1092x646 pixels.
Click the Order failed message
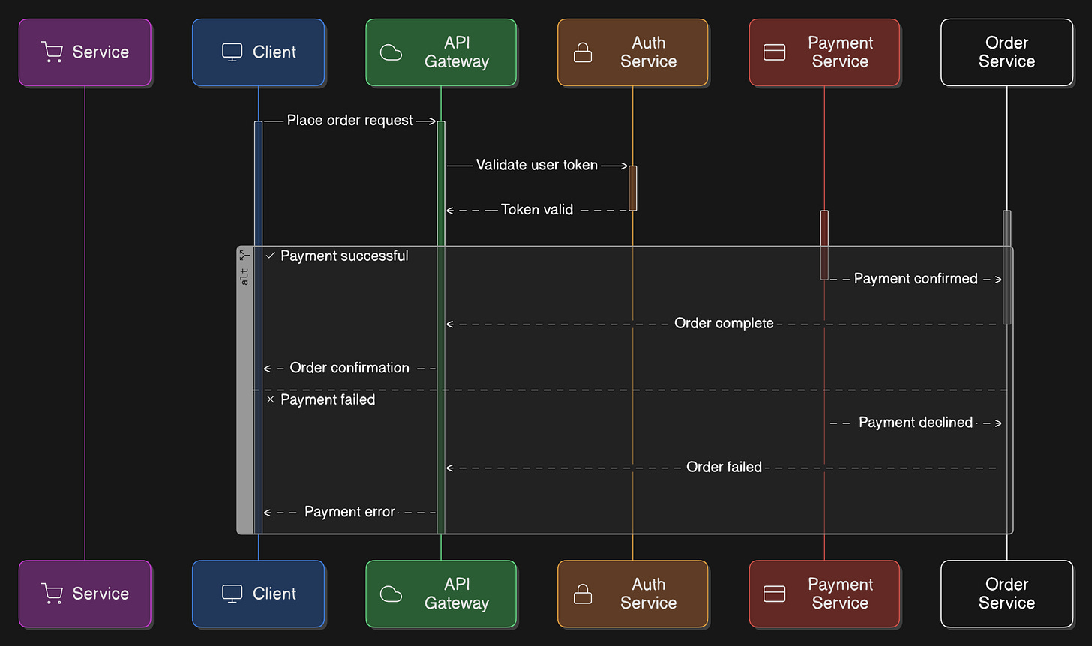click(x=724, y=468)
